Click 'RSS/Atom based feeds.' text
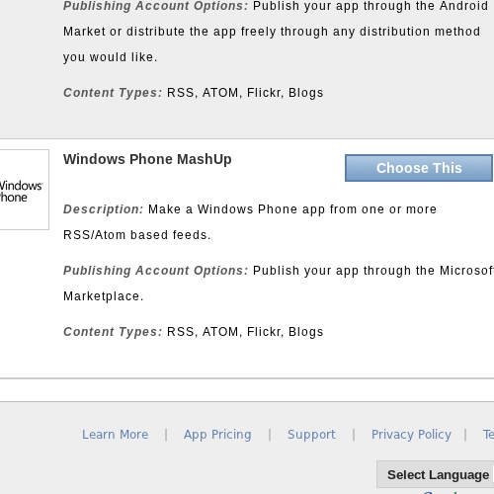The image size is (494, 494). pyautogui.click(x=137, y=235)
